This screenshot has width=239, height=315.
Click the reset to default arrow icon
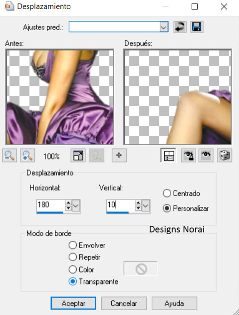pos(180,27)
